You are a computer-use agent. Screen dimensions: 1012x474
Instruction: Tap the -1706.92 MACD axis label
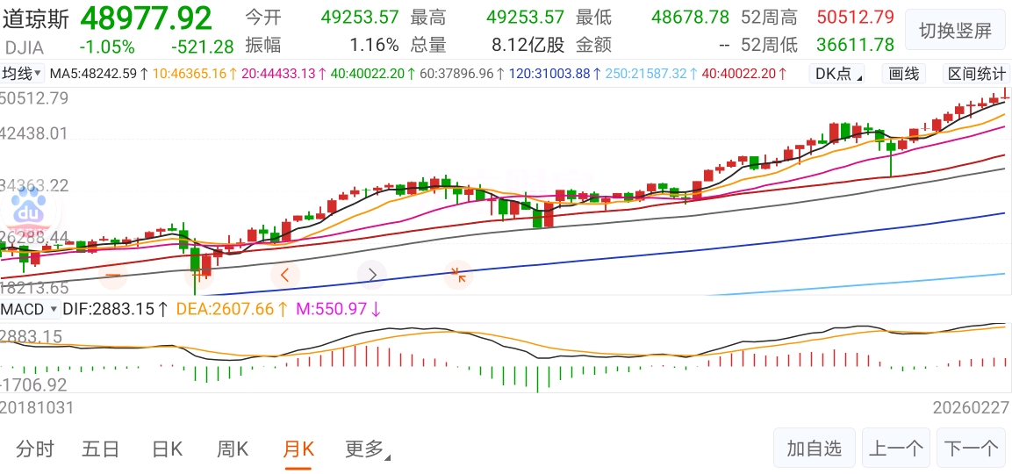33,385
